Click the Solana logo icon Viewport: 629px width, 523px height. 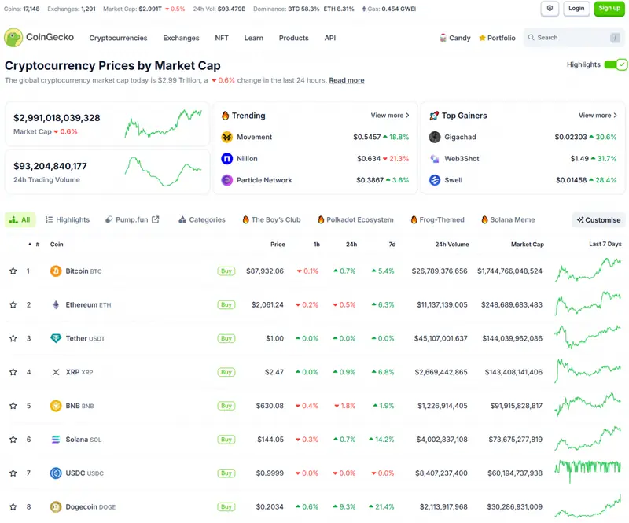[56, 440]
